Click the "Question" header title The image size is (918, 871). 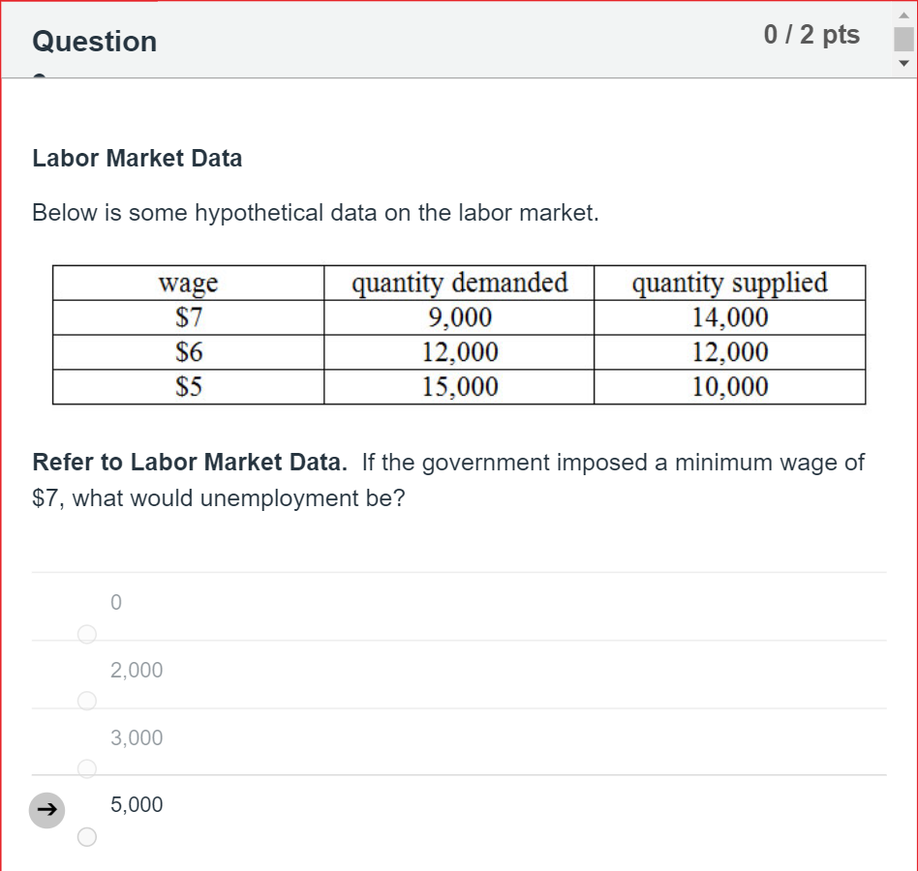[x=94, y=42]
